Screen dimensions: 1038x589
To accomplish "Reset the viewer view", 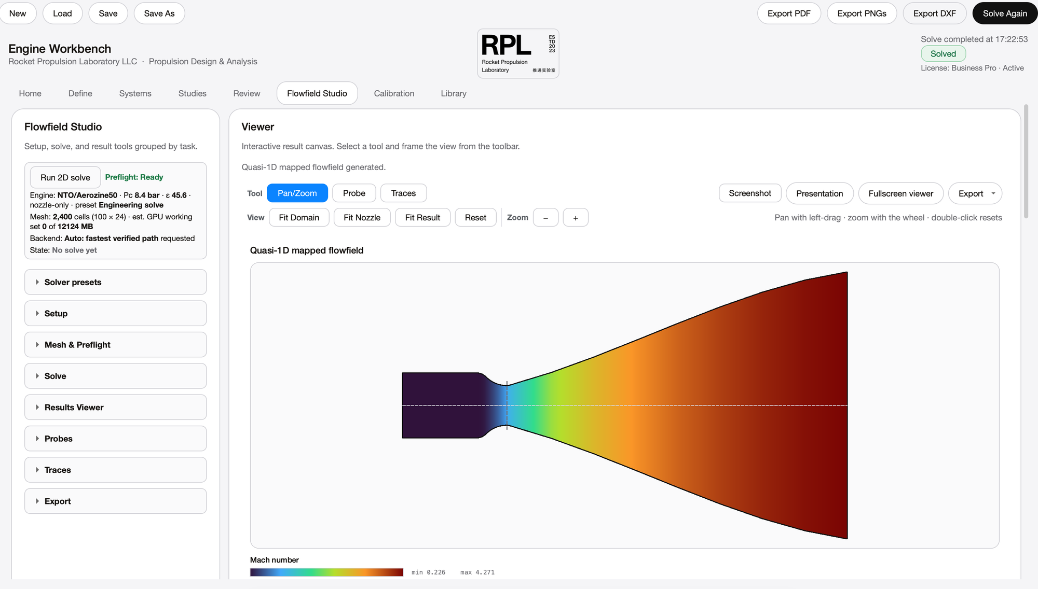I will 475,217.
